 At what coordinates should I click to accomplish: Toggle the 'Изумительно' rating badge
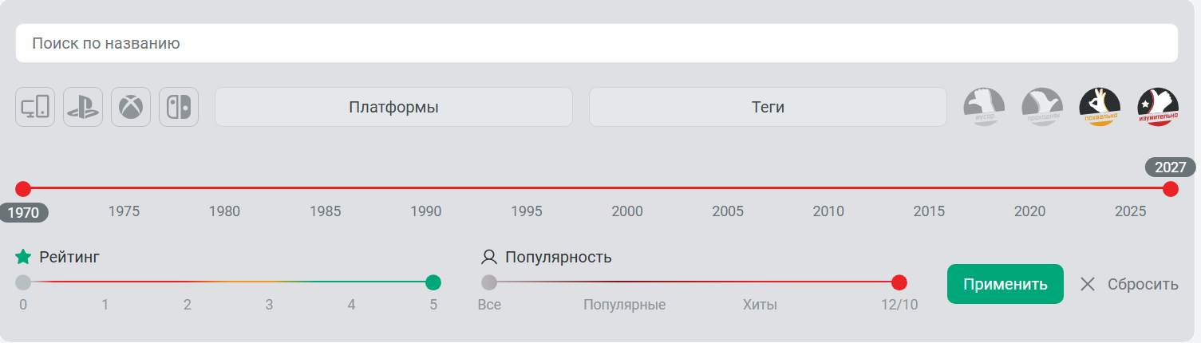(x=1158, y=107)
